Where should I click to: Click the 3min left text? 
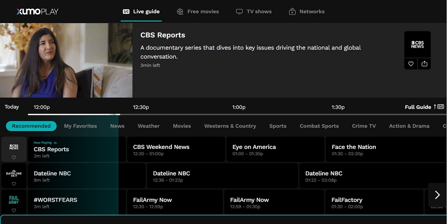150,65
